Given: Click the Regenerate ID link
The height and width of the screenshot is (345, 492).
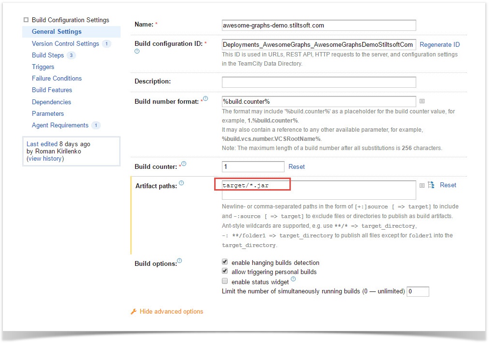Looking at the screenshot, I should 439,44.
